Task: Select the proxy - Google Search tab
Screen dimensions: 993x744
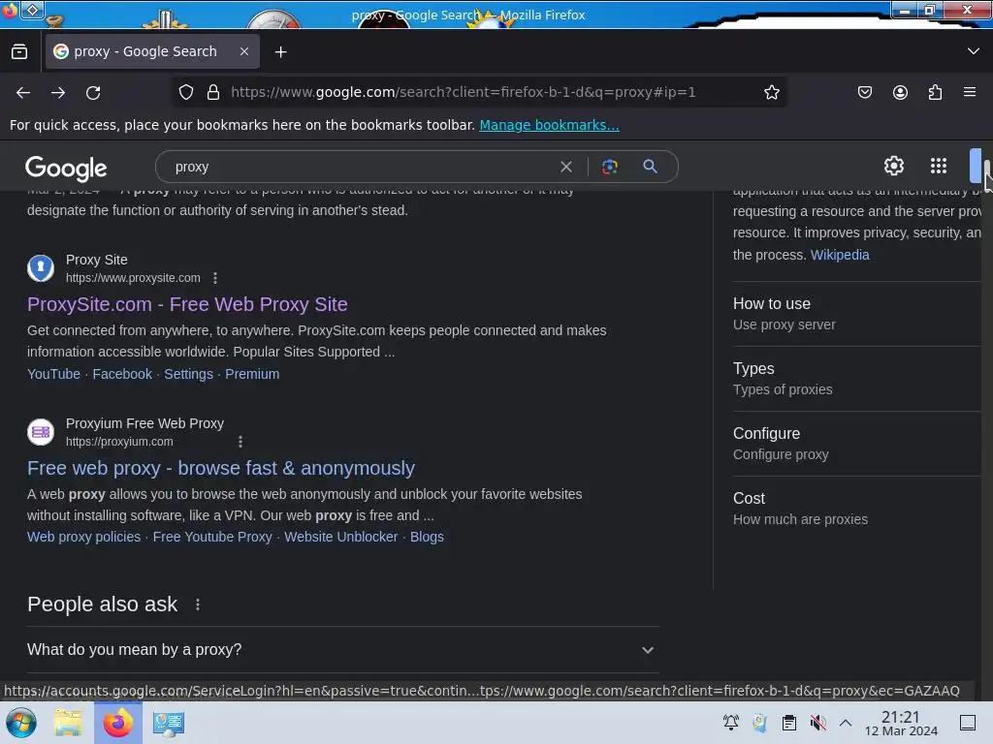Action: pyautogui.click(x=152, y=51)
